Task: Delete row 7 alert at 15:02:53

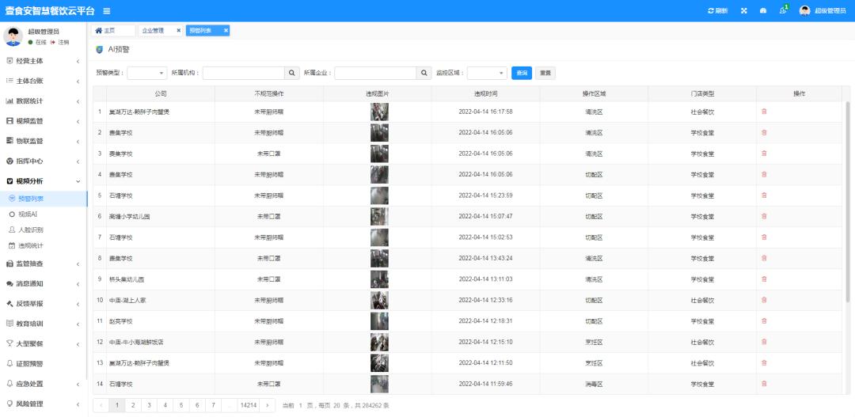Action: pos(764,237)
